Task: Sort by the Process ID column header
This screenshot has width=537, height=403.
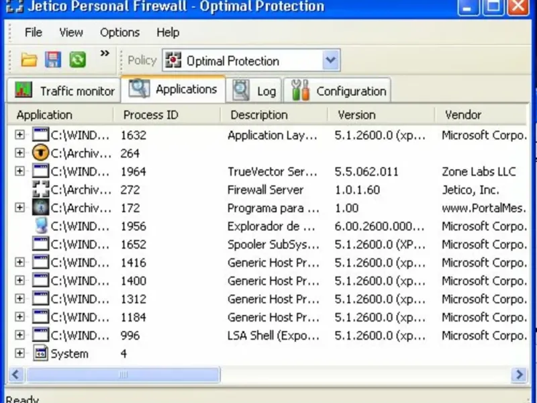Action: pos(166,115)
